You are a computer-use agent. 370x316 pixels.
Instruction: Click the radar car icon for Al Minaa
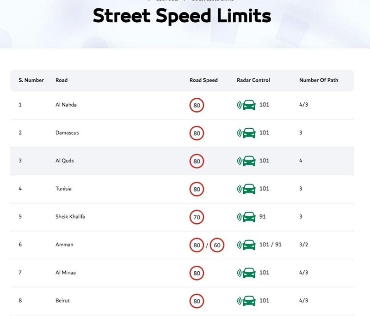[246, 273]
